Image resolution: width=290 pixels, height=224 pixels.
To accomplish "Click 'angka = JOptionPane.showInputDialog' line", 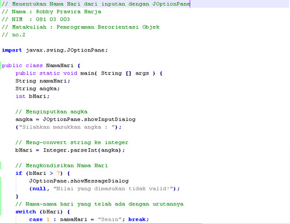I will 75,119.
